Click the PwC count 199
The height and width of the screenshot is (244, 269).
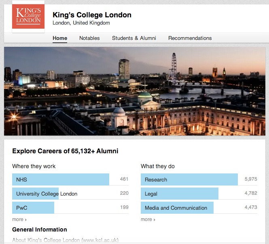coord(124,207)
